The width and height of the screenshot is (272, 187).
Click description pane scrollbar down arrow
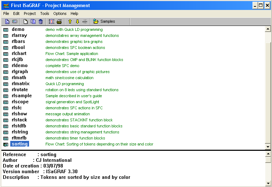coord(268,183)
